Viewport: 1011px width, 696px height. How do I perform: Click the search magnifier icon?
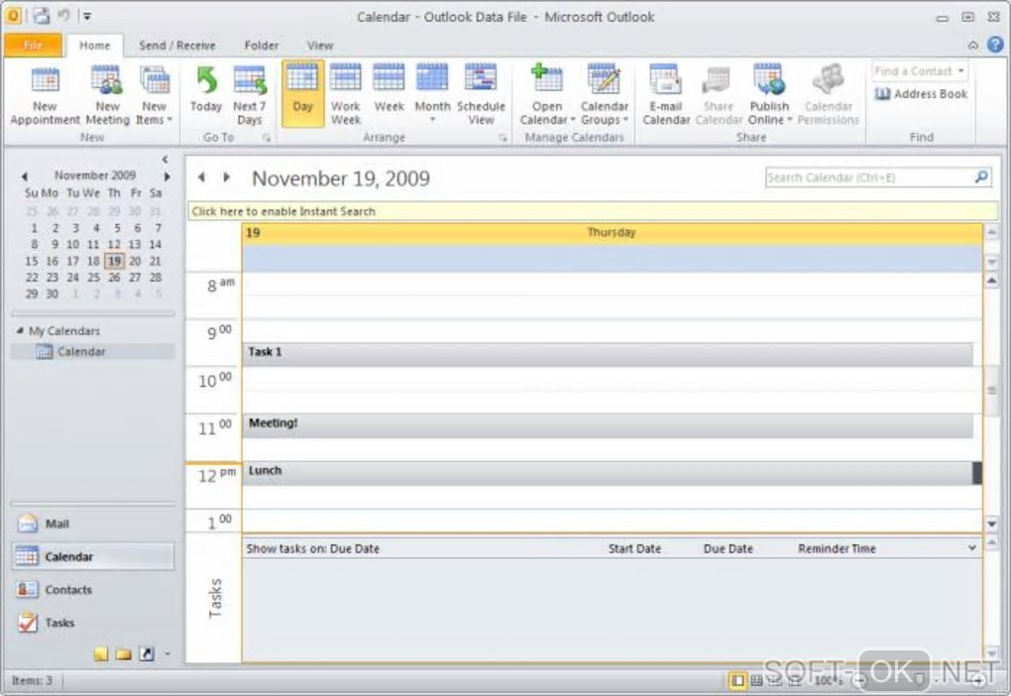[x=981, y=176]
